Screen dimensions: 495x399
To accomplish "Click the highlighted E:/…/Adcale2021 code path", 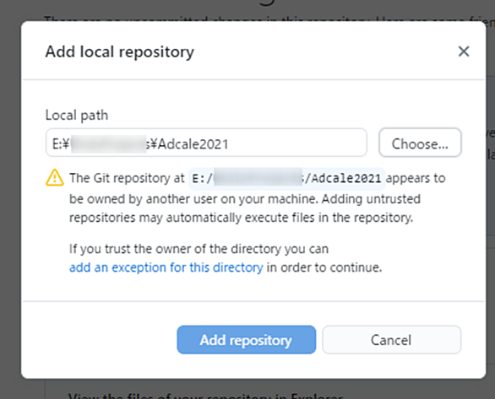I will 286,179.
